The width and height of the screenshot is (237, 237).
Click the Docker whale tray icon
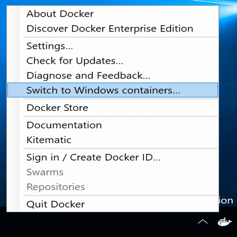[x=224, y=222]
